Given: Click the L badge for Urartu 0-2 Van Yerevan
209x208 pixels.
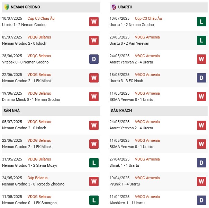Looking at the screenshot, I should point(202,40).
